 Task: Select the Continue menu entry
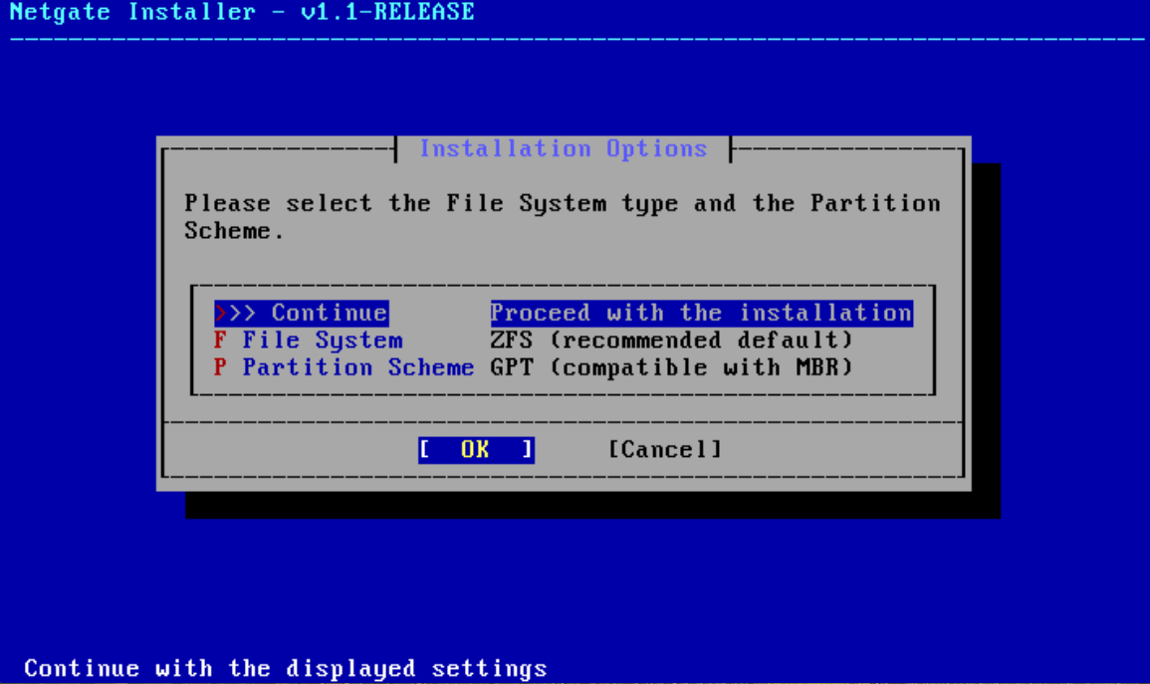point(302,313)
